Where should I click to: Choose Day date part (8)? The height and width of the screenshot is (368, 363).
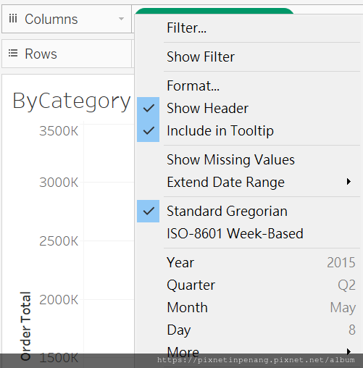pyautogui.click(x=249, y=330)
